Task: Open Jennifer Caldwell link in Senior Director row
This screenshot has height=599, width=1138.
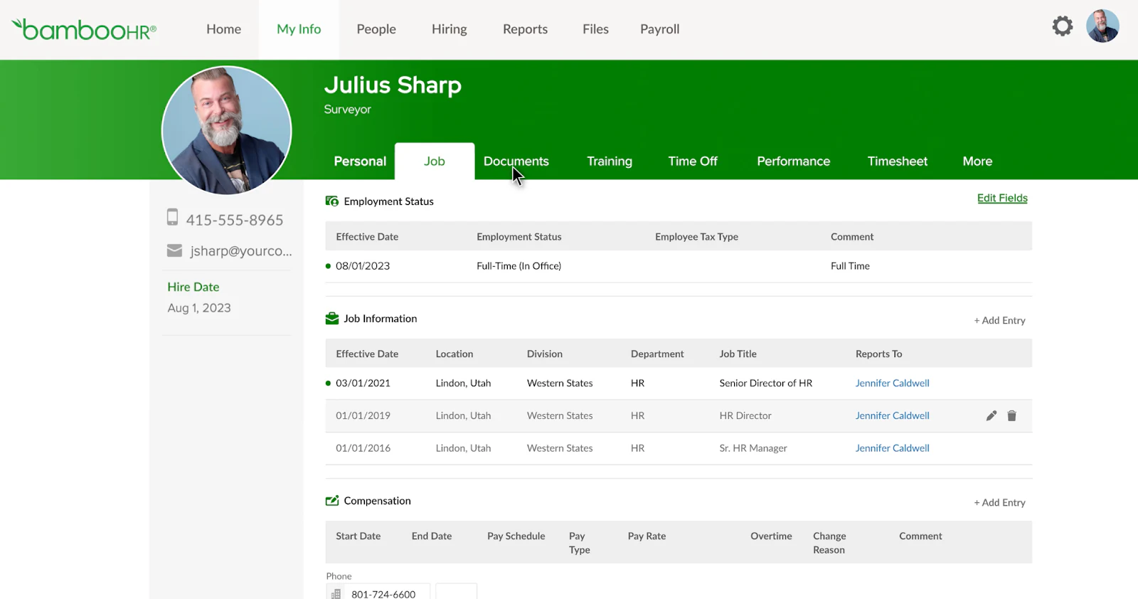Action: [892, 383]
